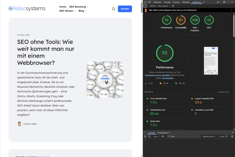The image size is (235, 157).
Task: Click the page screenshot thumbnail in report
Action: coord(211,61)
